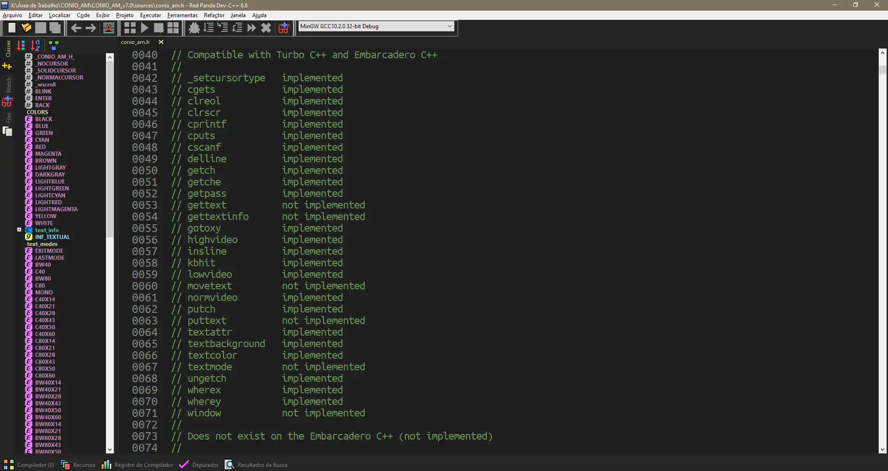The height and width of the screenshot is (471, 888).
Task: Step out debugger icon
Action: pos(237,28)
